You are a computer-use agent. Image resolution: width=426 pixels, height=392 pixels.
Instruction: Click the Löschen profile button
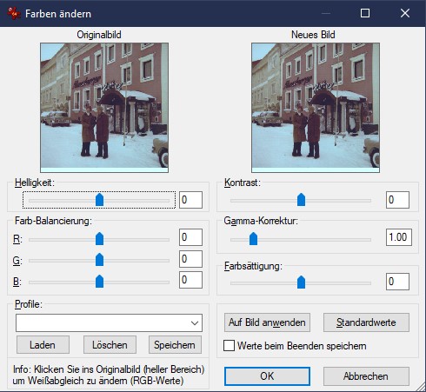pyautogui.click(x=110, y=345)
